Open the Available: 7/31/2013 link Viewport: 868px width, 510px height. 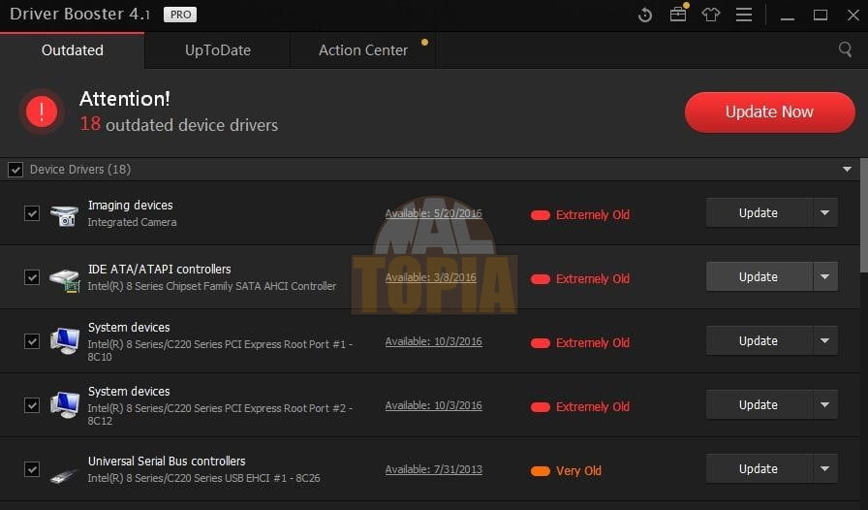pyautogui.click(x=433, y=469)
